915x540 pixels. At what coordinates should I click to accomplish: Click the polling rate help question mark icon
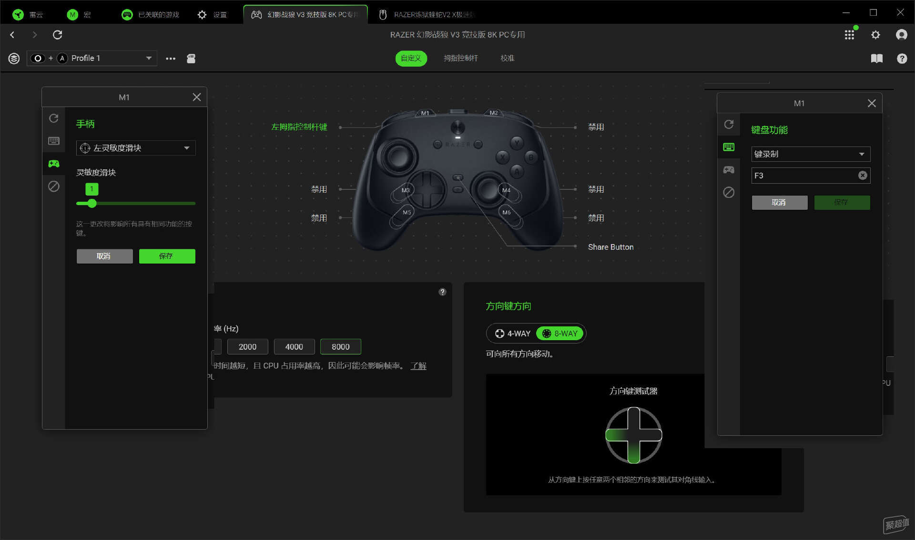click(442, 292)
